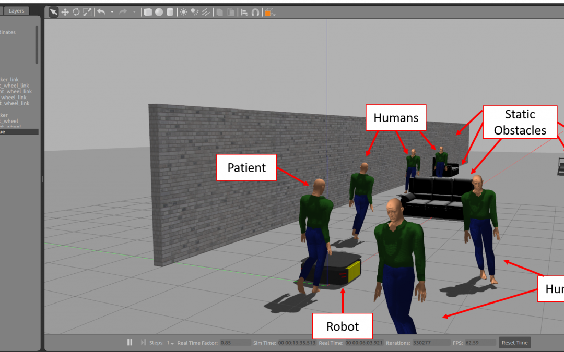The height and width of the screenshot is (352, 564).
Task: Insert a sphere shape from toolbar
Action: (x=159, y=12)
